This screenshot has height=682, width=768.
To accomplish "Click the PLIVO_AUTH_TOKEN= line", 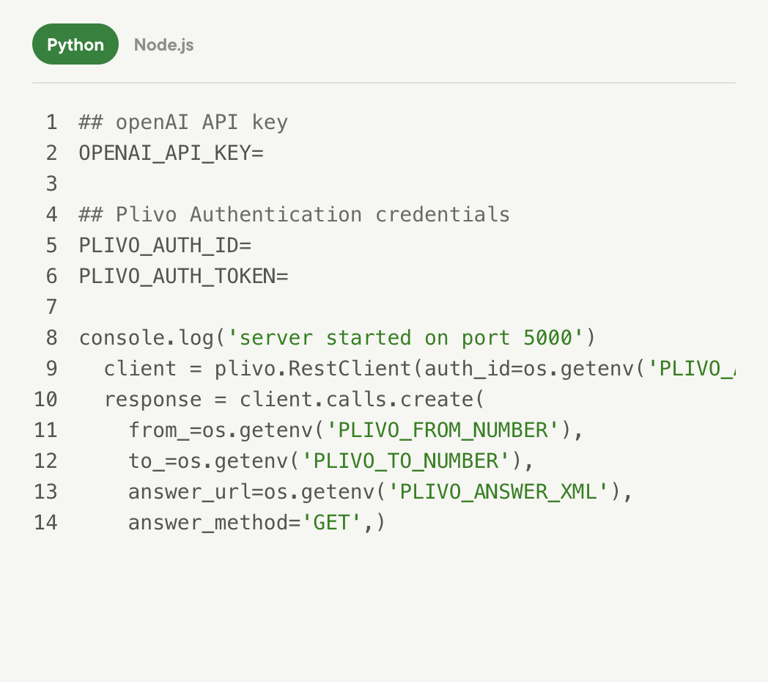I will click(x=183, y=276).
